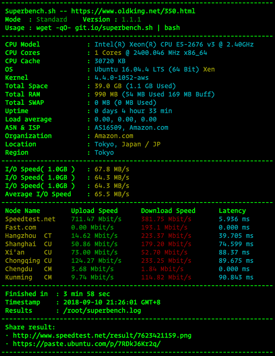Select the Speedtest.net node row

coord(129,219)
